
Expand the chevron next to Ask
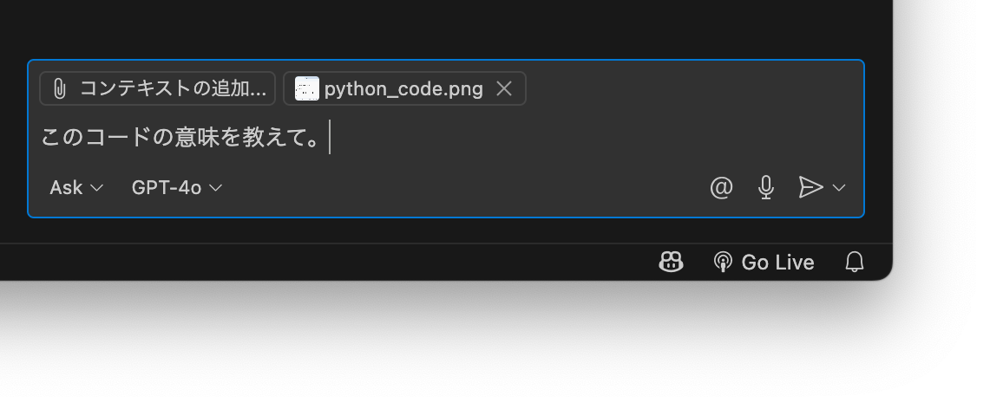click(96, 188)
